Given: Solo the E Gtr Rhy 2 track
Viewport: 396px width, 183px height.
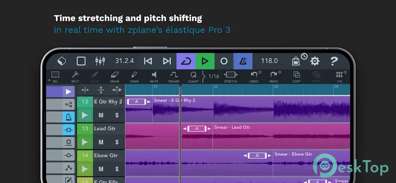Looking at the screenshot, I should point(117,115).
